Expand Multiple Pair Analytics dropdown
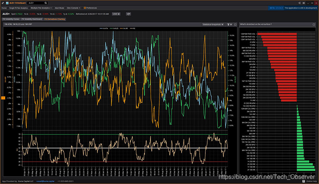This screenshot has height=184, width=319. pos(41,8)
